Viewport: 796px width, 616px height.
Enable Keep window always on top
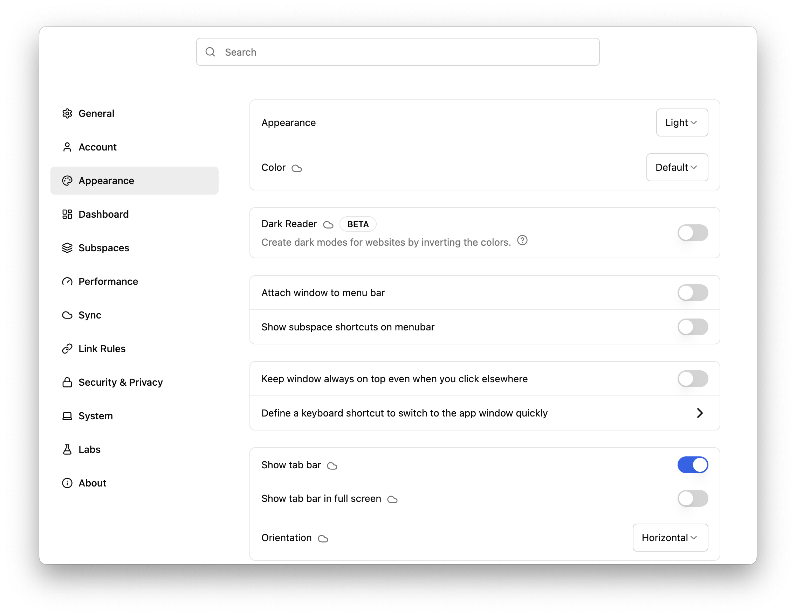click(693, 379)
